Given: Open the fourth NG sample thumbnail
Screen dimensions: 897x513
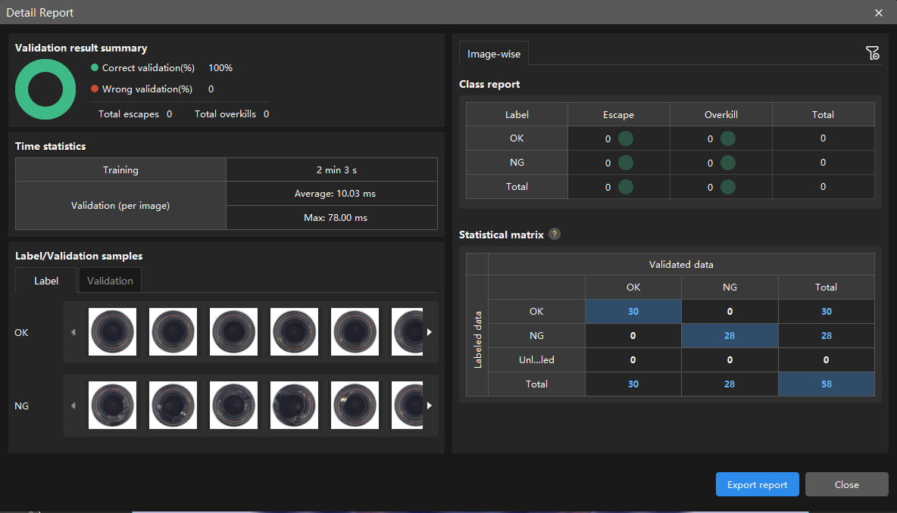Looking at the screenshot, I should tap(295, 405).
